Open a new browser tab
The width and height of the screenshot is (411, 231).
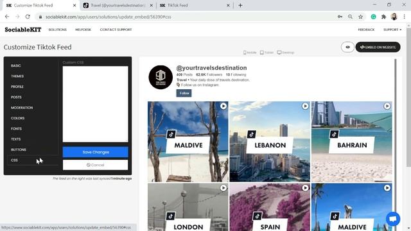pyautogui.click(x=240, y=5)
